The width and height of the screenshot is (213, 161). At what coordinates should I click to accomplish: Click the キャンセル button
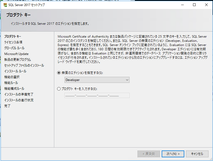pyautogui.click(x=197, y=154)
